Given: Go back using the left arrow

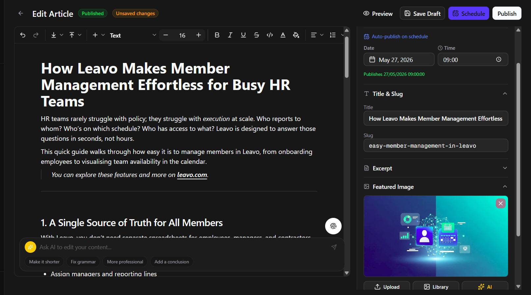Looking at the screenshot, I should click(21, 13).
